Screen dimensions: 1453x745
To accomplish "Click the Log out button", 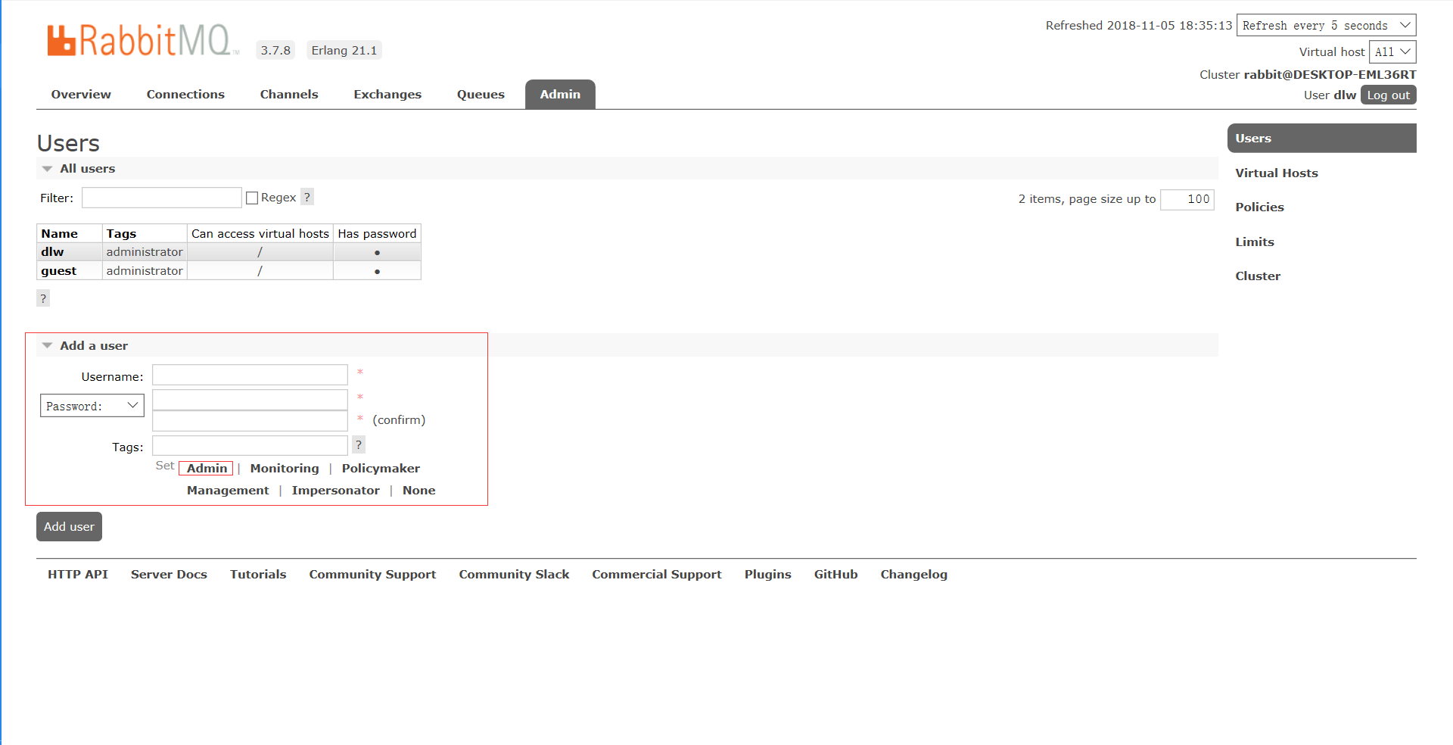I will (1388, 95).
